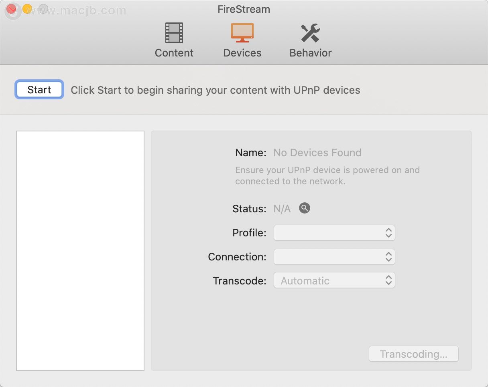This screenshot has width=488, height=387.
Task: Minimize the FireStream window with yellow button
Action: click(27, 9)
